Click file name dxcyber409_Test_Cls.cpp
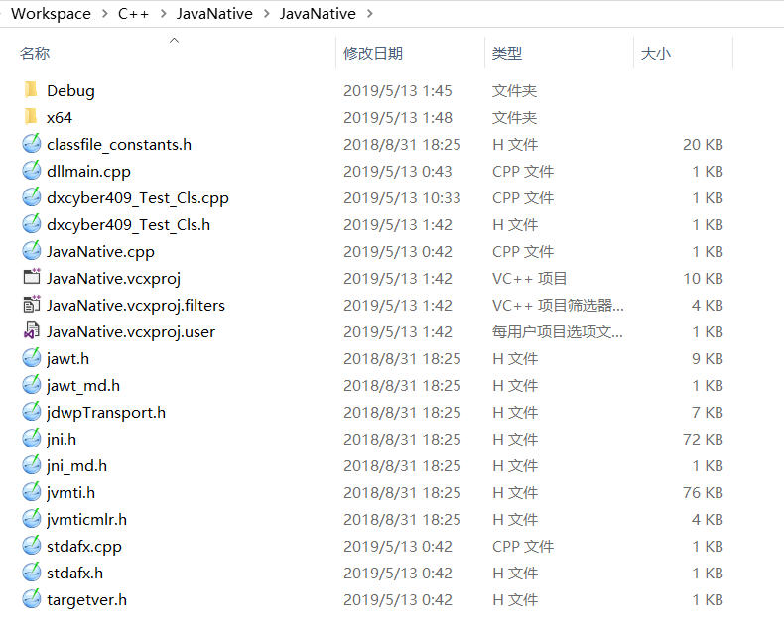784x638 pixels. [138, 198]
